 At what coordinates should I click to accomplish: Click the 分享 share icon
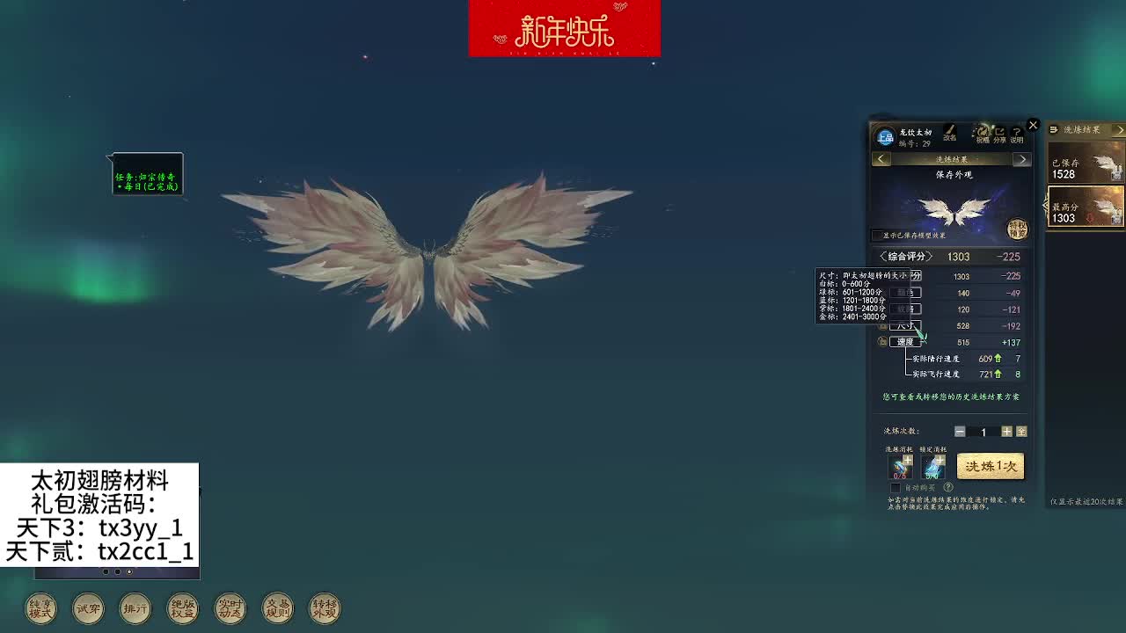[999, 134]
